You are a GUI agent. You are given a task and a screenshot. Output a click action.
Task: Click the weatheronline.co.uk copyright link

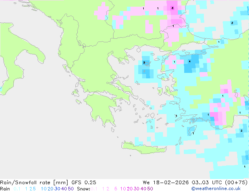click(216, 188)
